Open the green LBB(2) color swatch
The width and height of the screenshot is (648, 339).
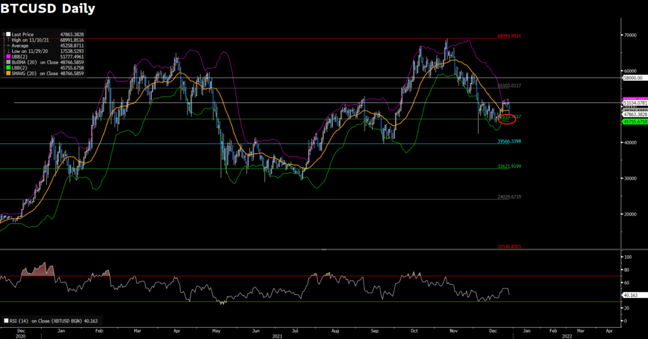[8, 68]
